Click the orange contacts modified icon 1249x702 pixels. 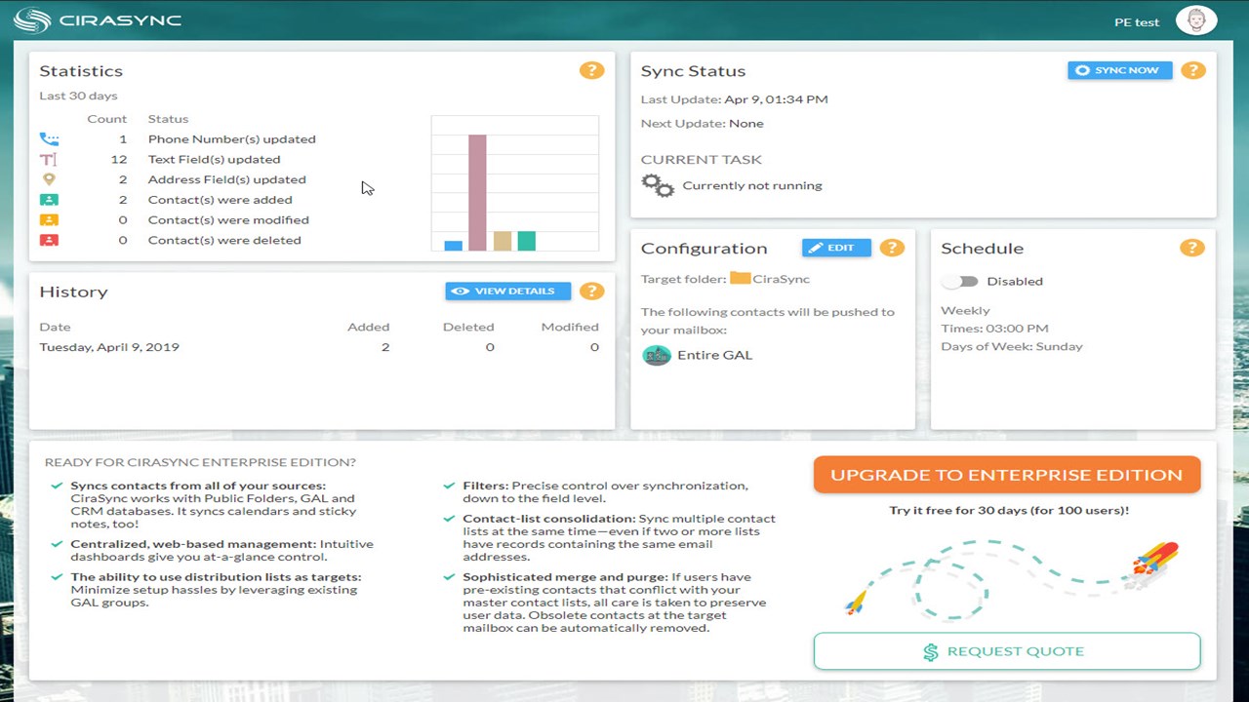click(x=49, y=220)
